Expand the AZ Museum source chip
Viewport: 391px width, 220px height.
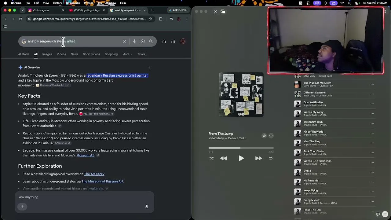[x=60, y=143]
